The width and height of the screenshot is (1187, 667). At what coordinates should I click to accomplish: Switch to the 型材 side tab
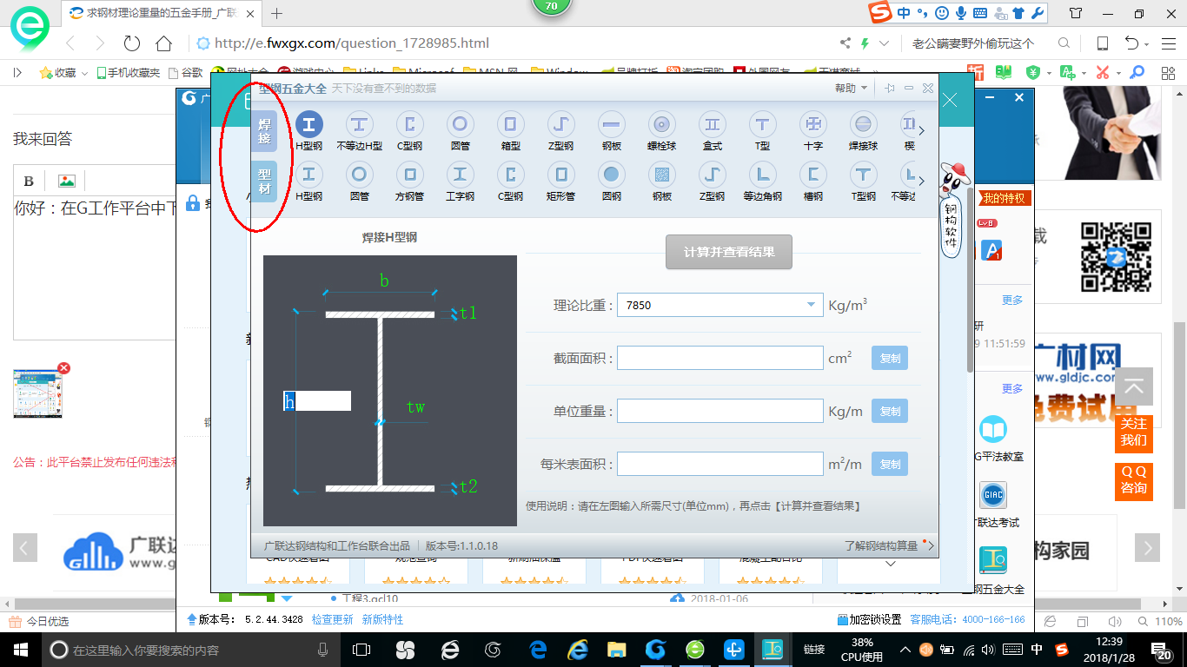click(264, 182)
